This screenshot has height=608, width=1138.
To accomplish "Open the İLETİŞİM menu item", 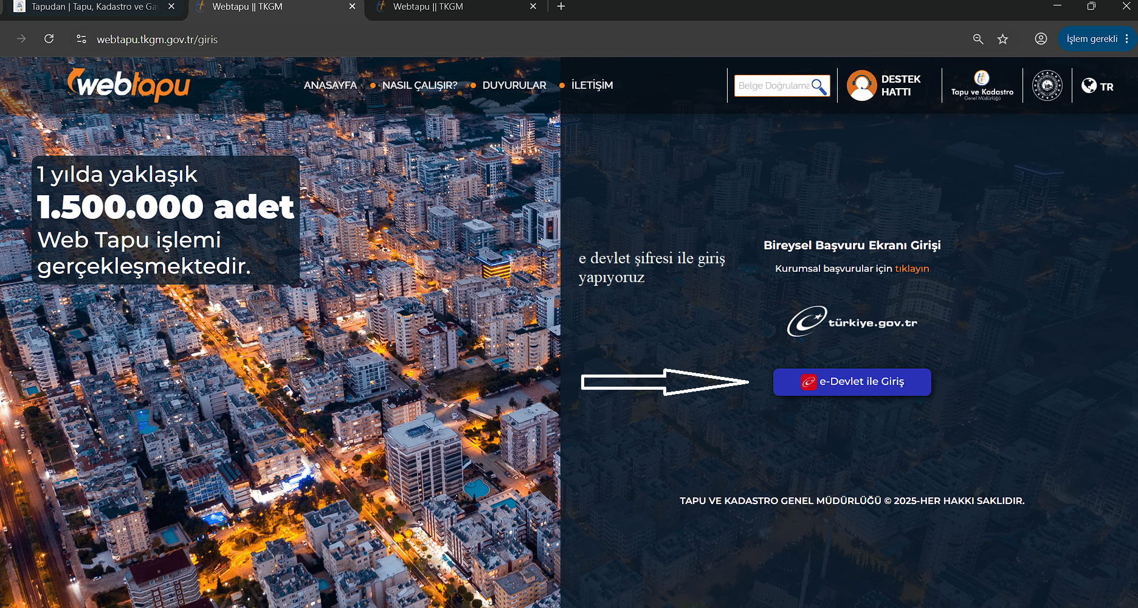I will [x=592, y=85].
